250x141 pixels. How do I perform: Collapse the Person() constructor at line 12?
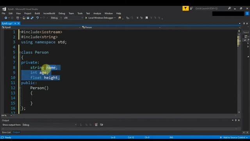(x=20, y=88)
